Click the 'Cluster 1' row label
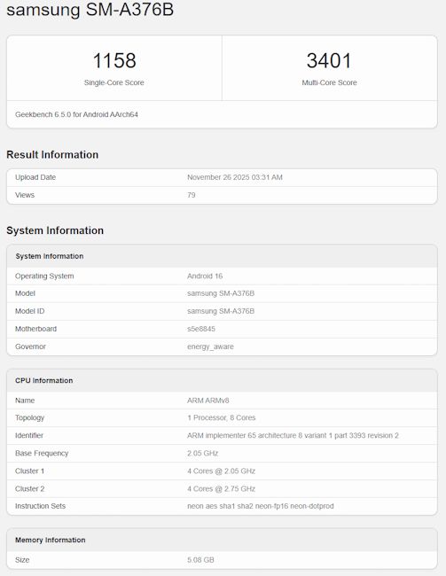Screen dimensions: 446x576 click(x=29, y=471)
